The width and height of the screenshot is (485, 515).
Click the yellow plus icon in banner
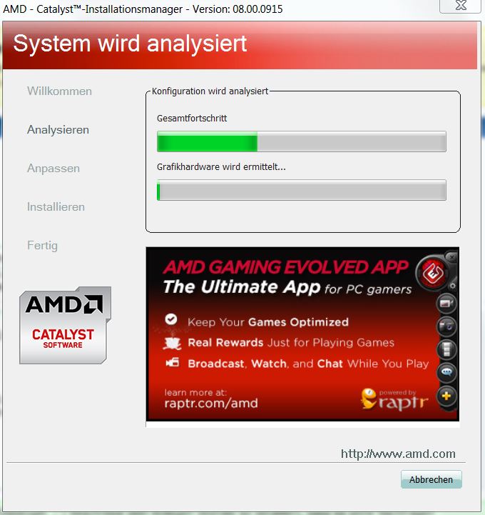446,396
